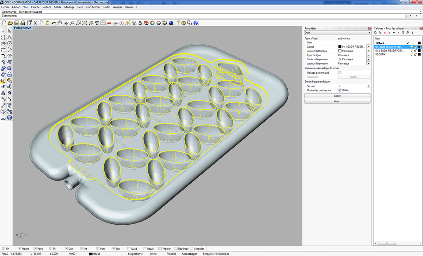Open the Transformer menu
423x256 pixels.
pos(93,7)
